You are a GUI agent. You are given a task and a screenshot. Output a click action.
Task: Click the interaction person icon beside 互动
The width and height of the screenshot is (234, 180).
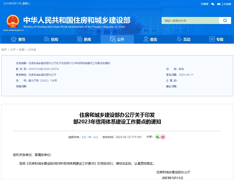coord(179,39)
